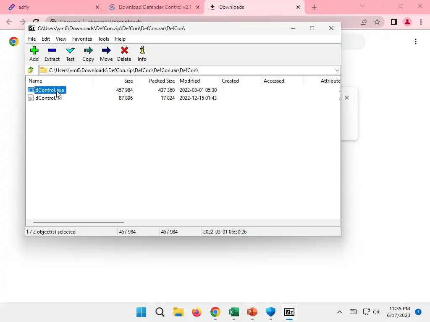430x322 pixels.
Task: Open Chrome profile avatar
Action: tap(407, 22)
